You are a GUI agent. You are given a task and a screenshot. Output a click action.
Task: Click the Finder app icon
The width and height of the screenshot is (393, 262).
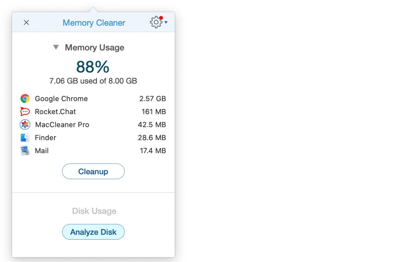coord(25,138)
